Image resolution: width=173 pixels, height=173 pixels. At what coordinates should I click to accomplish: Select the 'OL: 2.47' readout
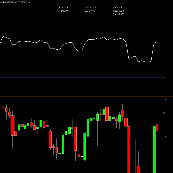point(118,15)
